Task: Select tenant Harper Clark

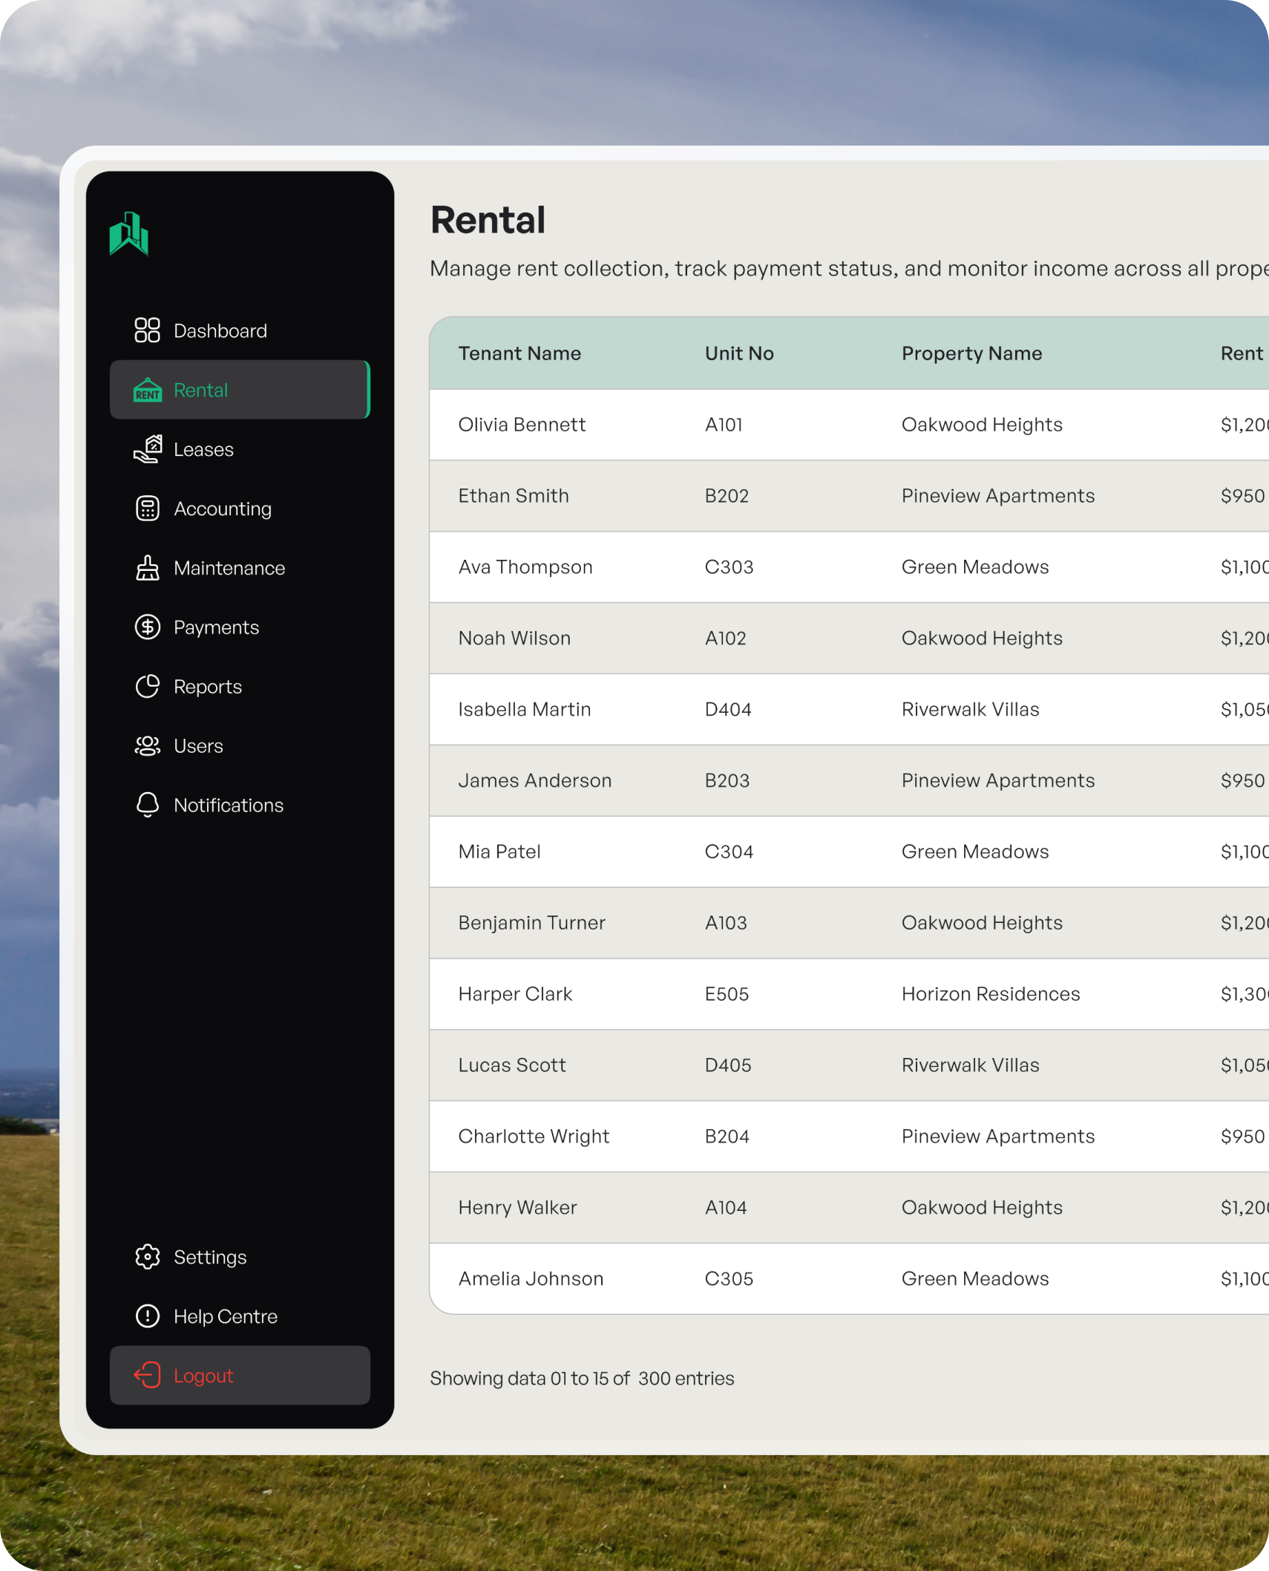Action: [515, 994]
